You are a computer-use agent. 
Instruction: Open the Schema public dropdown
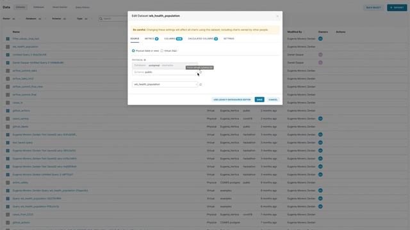(x=165, y=72)
